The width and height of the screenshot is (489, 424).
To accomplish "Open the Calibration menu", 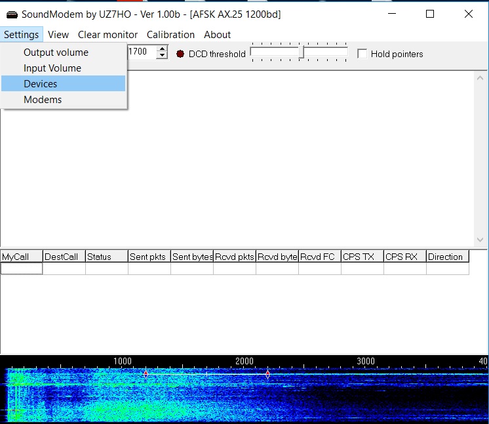I will [170, 35].
